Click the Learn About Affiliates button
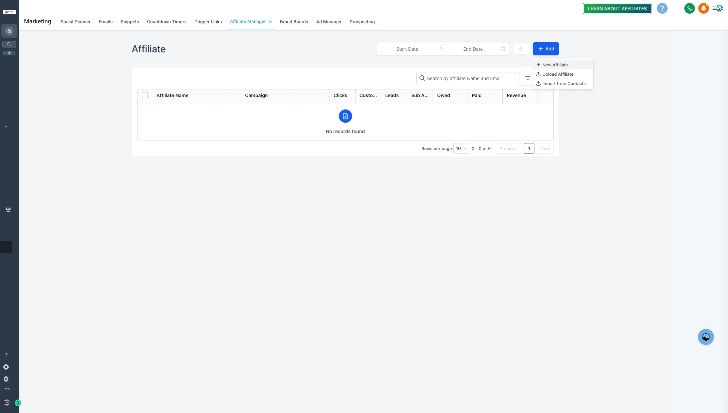The width and height of the screenshot is (728, 413). pyautogui.click(x=617, y=9)
